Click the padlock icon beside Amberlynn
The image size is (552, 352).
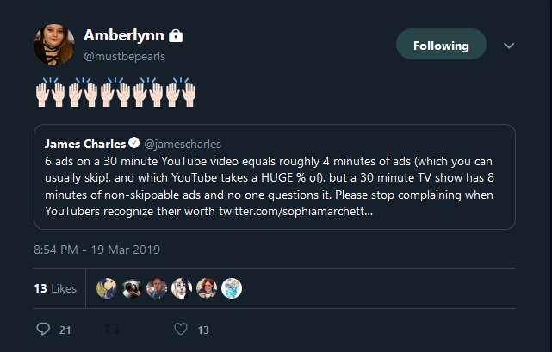pos(176,35)
